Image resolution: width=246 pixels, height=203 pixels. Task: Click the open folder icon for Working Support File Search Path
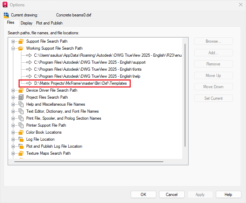tap(21, 48)
